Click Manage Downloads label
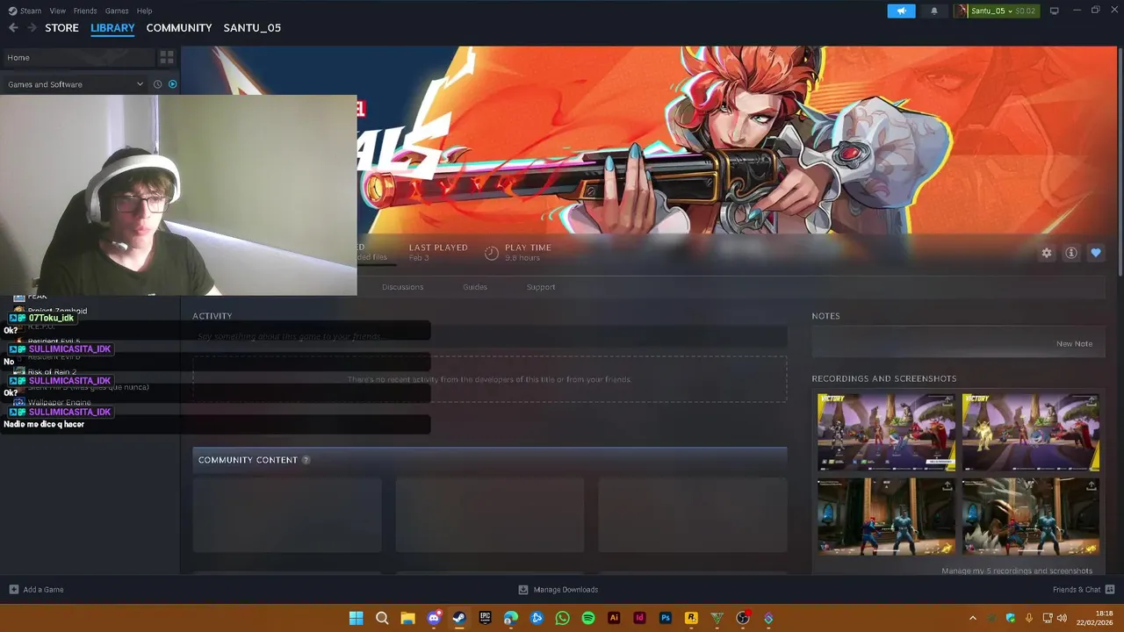This screenshot has width=1124, height=632. 566,590
